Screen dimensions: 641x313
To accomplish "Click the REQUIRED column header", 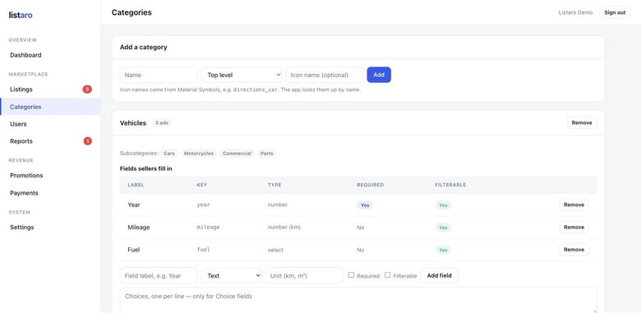I will tap(371, 185).
